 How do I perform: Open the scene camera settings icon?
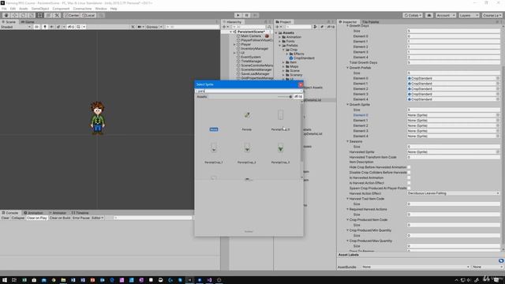(x=140, y=27)
